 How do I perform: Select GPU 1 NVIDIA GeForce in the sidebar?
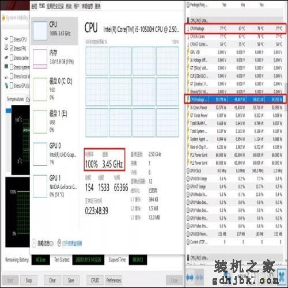click(x=55, y=186)
